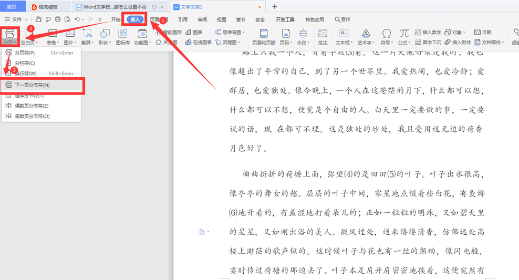This screenshot has height=280, width=519.
Task: Click the 查找 search button
Action: (342, 19)
